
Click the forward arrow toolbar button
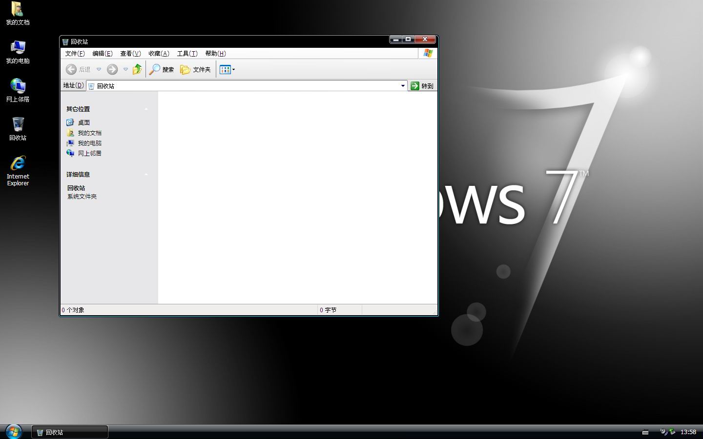click(112, 69)
